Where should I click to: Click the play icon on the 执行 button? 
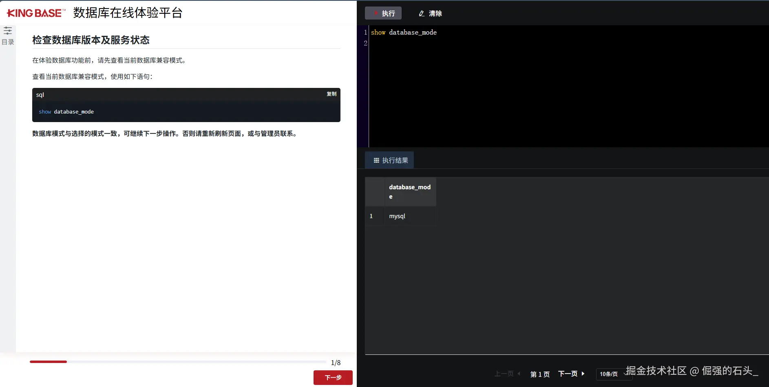pyautogui.click(x=376, y=13)
